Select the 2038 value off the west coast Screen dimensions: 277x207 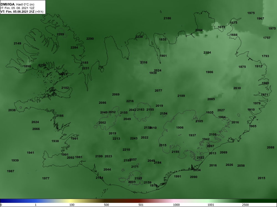point(12,110)
